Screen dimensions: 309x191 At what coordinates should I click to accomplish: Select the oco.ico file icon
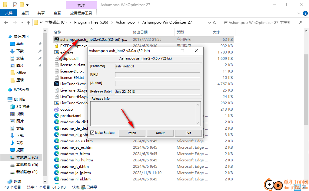[x=57, y=109]
